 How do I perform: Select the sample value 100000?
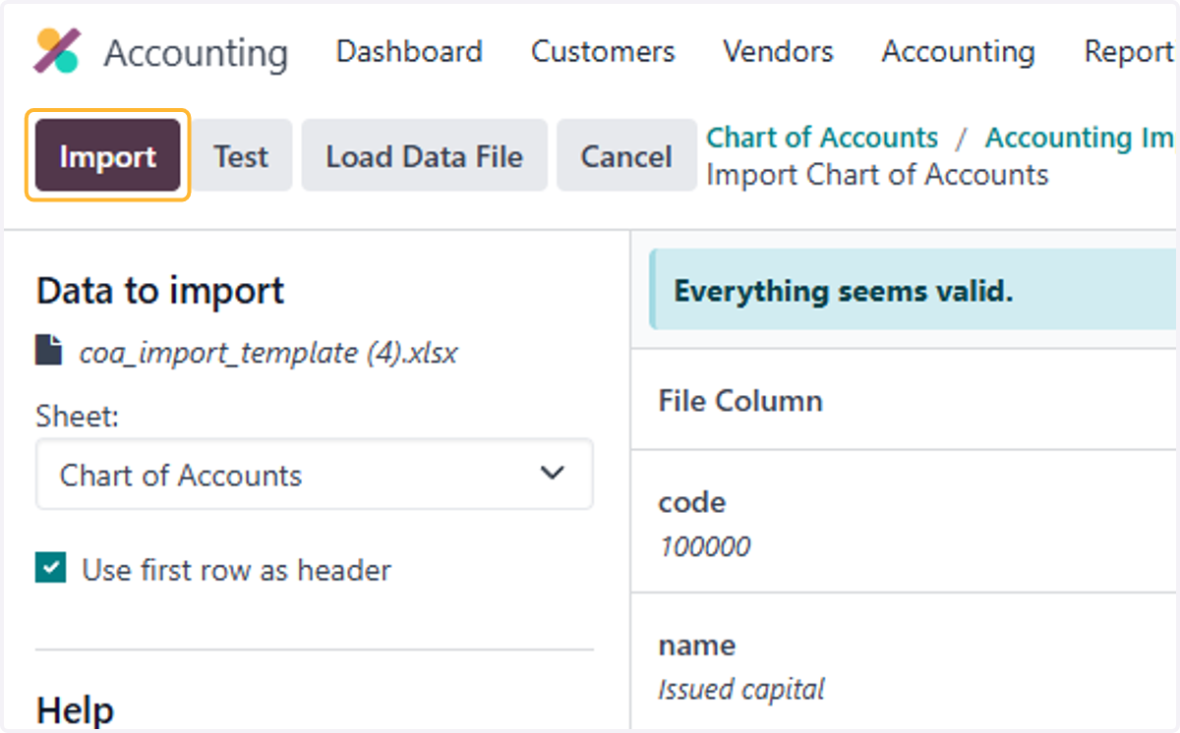[704, 546]
